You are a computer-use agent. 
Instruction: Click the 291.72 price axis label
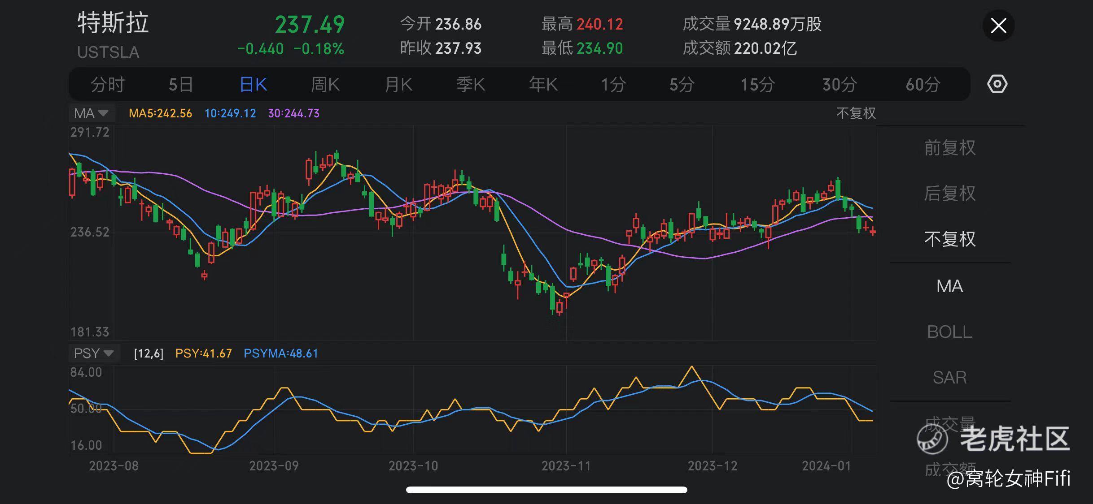click(90, 132)
